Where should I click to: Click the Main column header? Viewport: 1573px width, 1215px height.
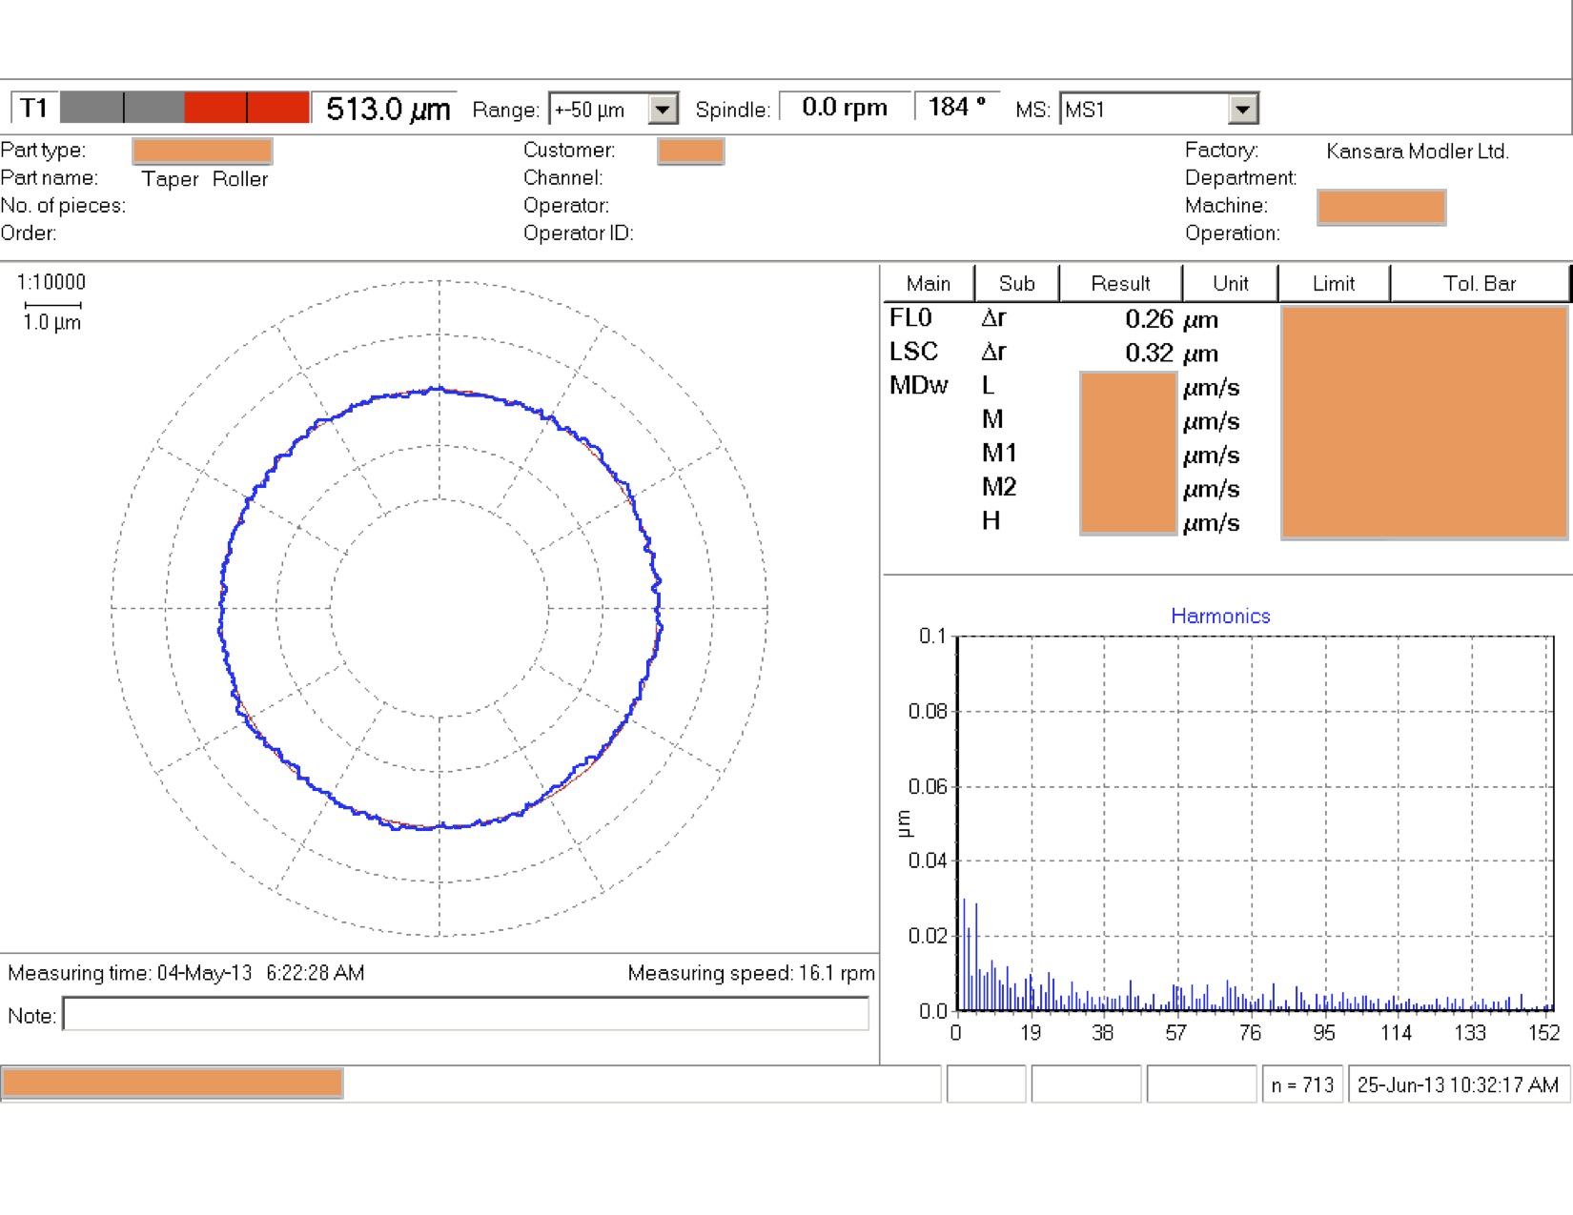click(x=928, y=283)
